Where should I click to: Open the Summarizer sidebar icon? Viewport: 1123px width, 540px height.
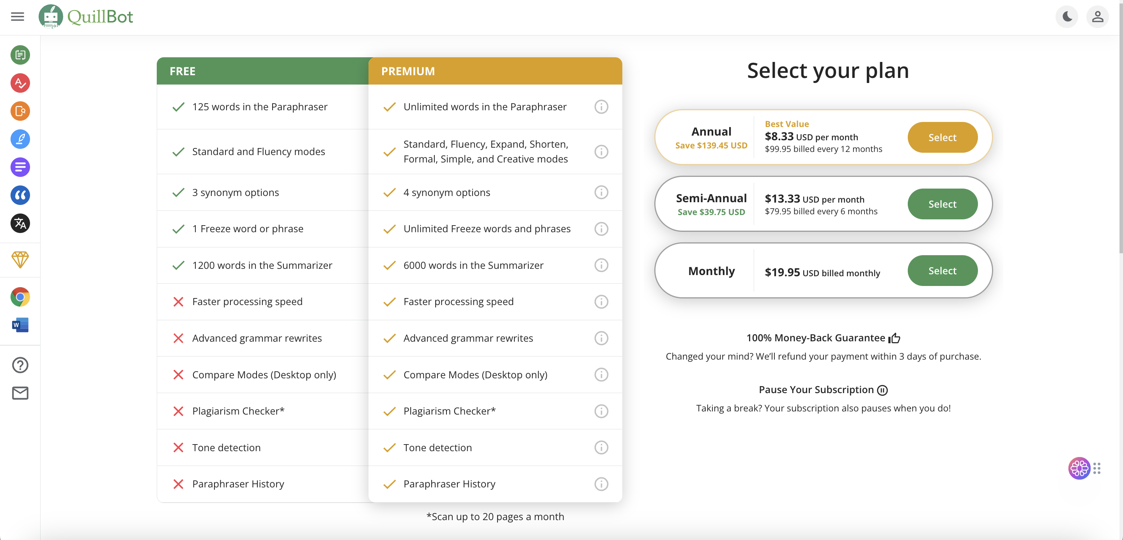pyautogui.click(x=20, y=167)
